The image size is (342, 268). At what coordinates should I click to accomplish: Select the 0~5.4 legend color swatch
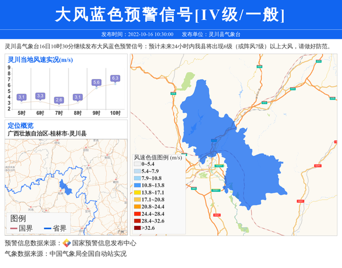137,164
